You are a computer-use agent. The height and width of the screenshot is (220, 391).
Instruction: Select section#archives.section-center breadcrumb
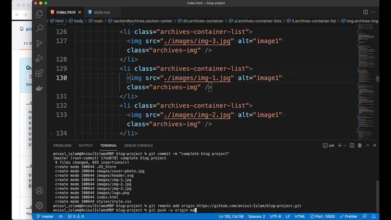(x=141, y=21)
